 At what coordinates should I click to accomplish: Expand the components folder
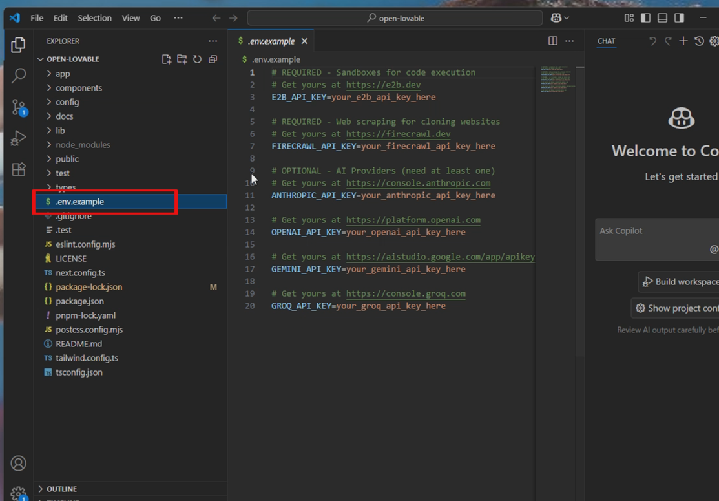[x=78, y=87]
